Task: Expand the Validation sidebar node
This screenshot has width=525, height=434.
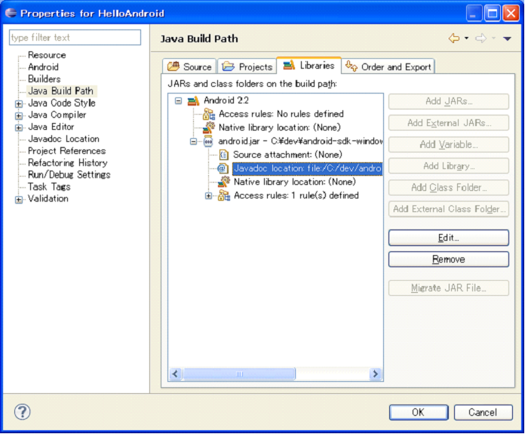Action: [19, 199]
